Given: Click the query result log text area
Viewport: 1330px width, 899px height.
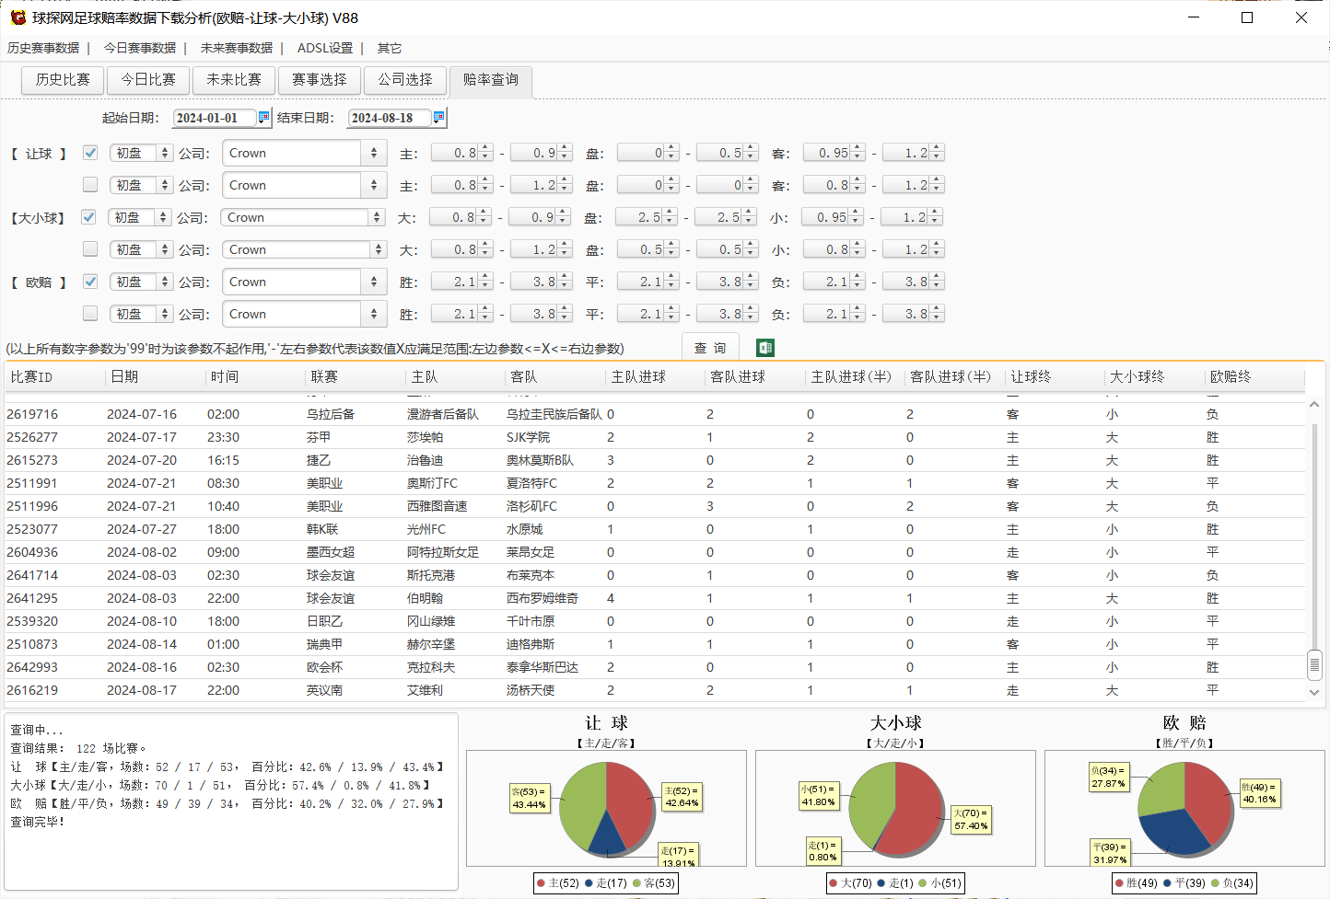Looking at the screenshot, I should click(x=231, y=801).
